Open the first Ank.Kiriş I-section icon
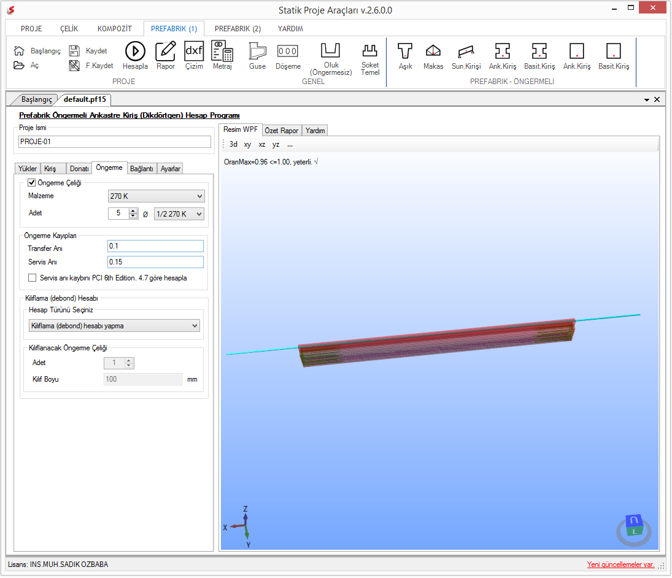 [502, 51]
